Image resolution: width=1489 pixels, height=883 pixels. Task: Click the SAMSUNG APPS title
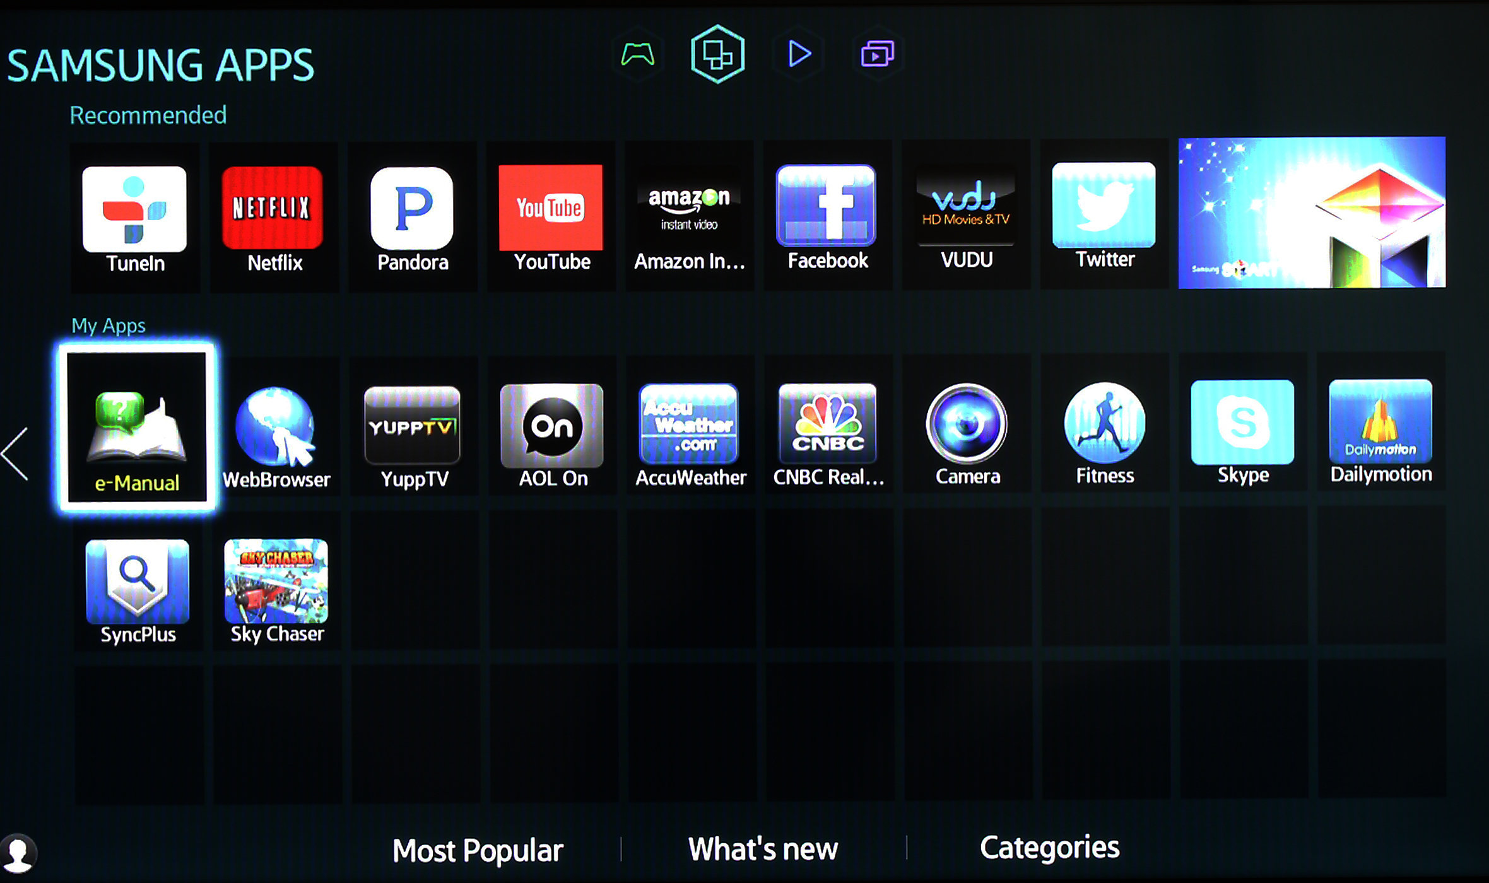pos(160,66)
